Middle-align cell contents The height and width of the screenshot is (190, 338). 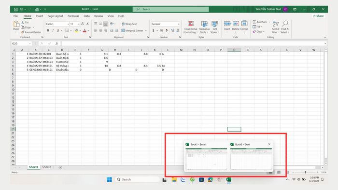coord(100,24)
